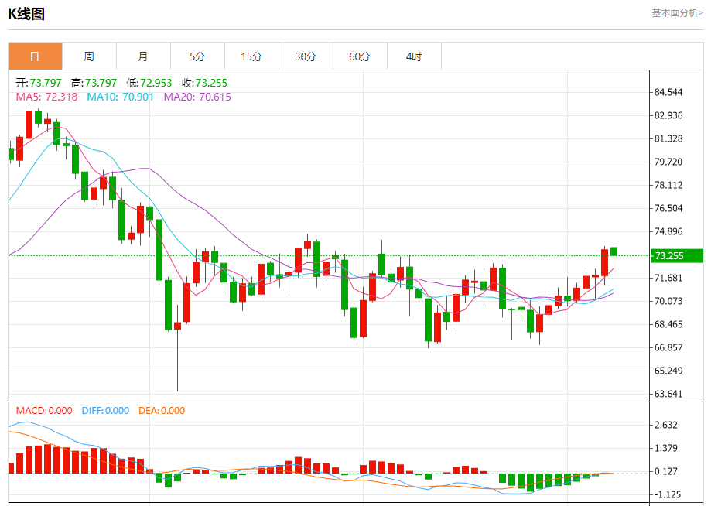Click the -1.125 MACD axis label
Image resolution: width=711 pixels, height=506 pixels.
pyautogui.click(x=667, y=494)
